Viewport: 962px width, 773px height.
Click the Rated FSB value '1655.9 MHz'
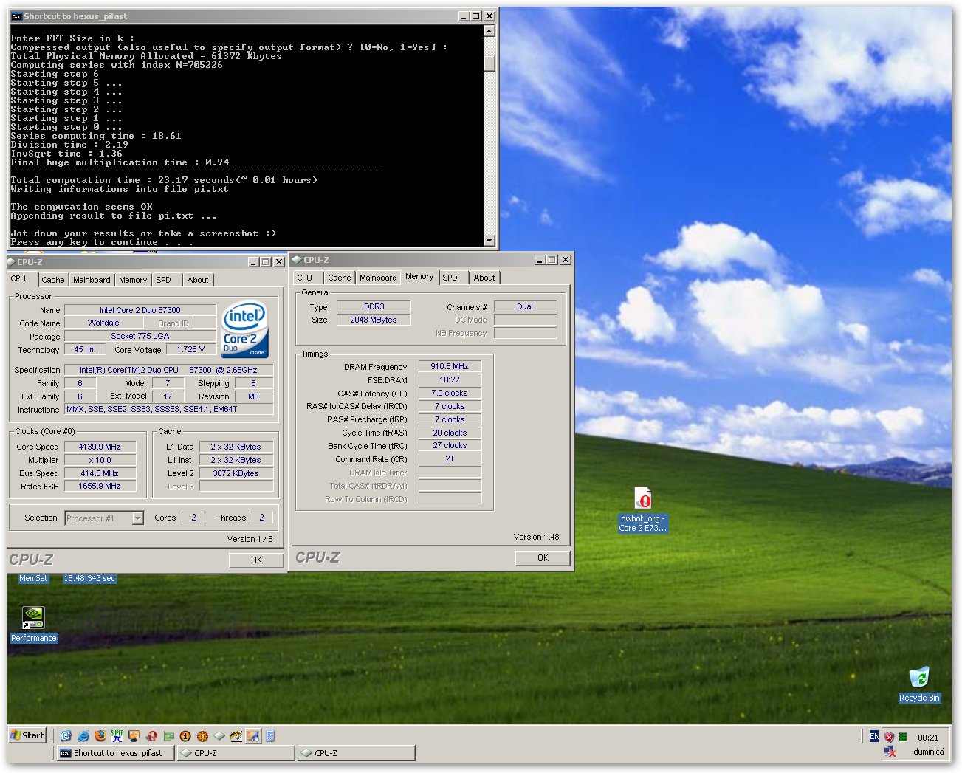pos(100,487)
